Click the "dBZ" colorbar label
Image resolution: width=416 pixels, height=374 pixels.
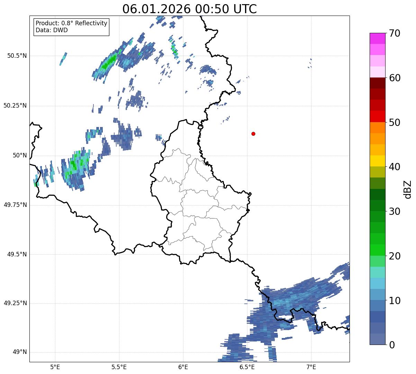pyautogui.click(x=407, y=189)
